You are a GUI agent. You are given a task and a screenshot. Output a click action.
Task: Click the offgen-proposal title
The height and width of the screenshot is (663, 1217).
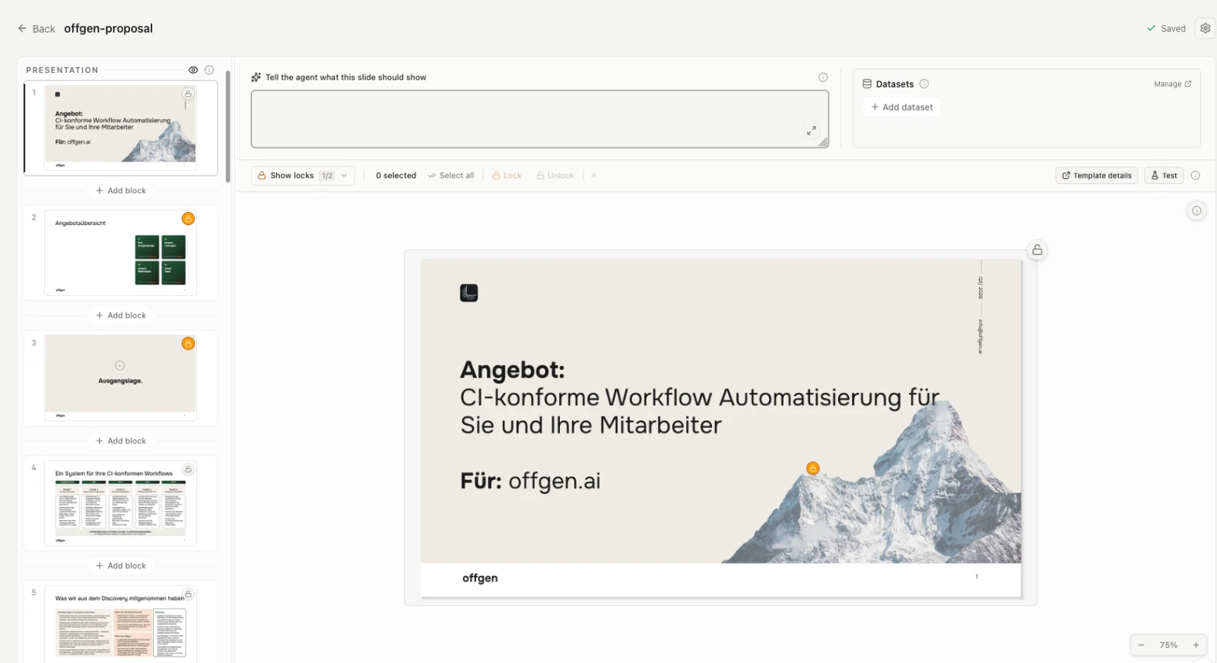point(109,29)
